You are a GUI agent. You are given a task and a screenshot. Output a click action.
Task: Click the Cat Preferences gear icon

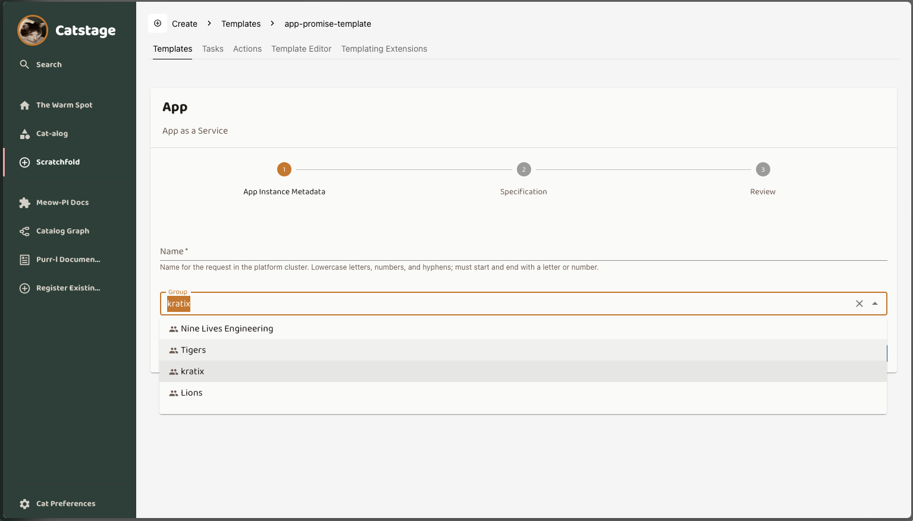pos(24,504)
